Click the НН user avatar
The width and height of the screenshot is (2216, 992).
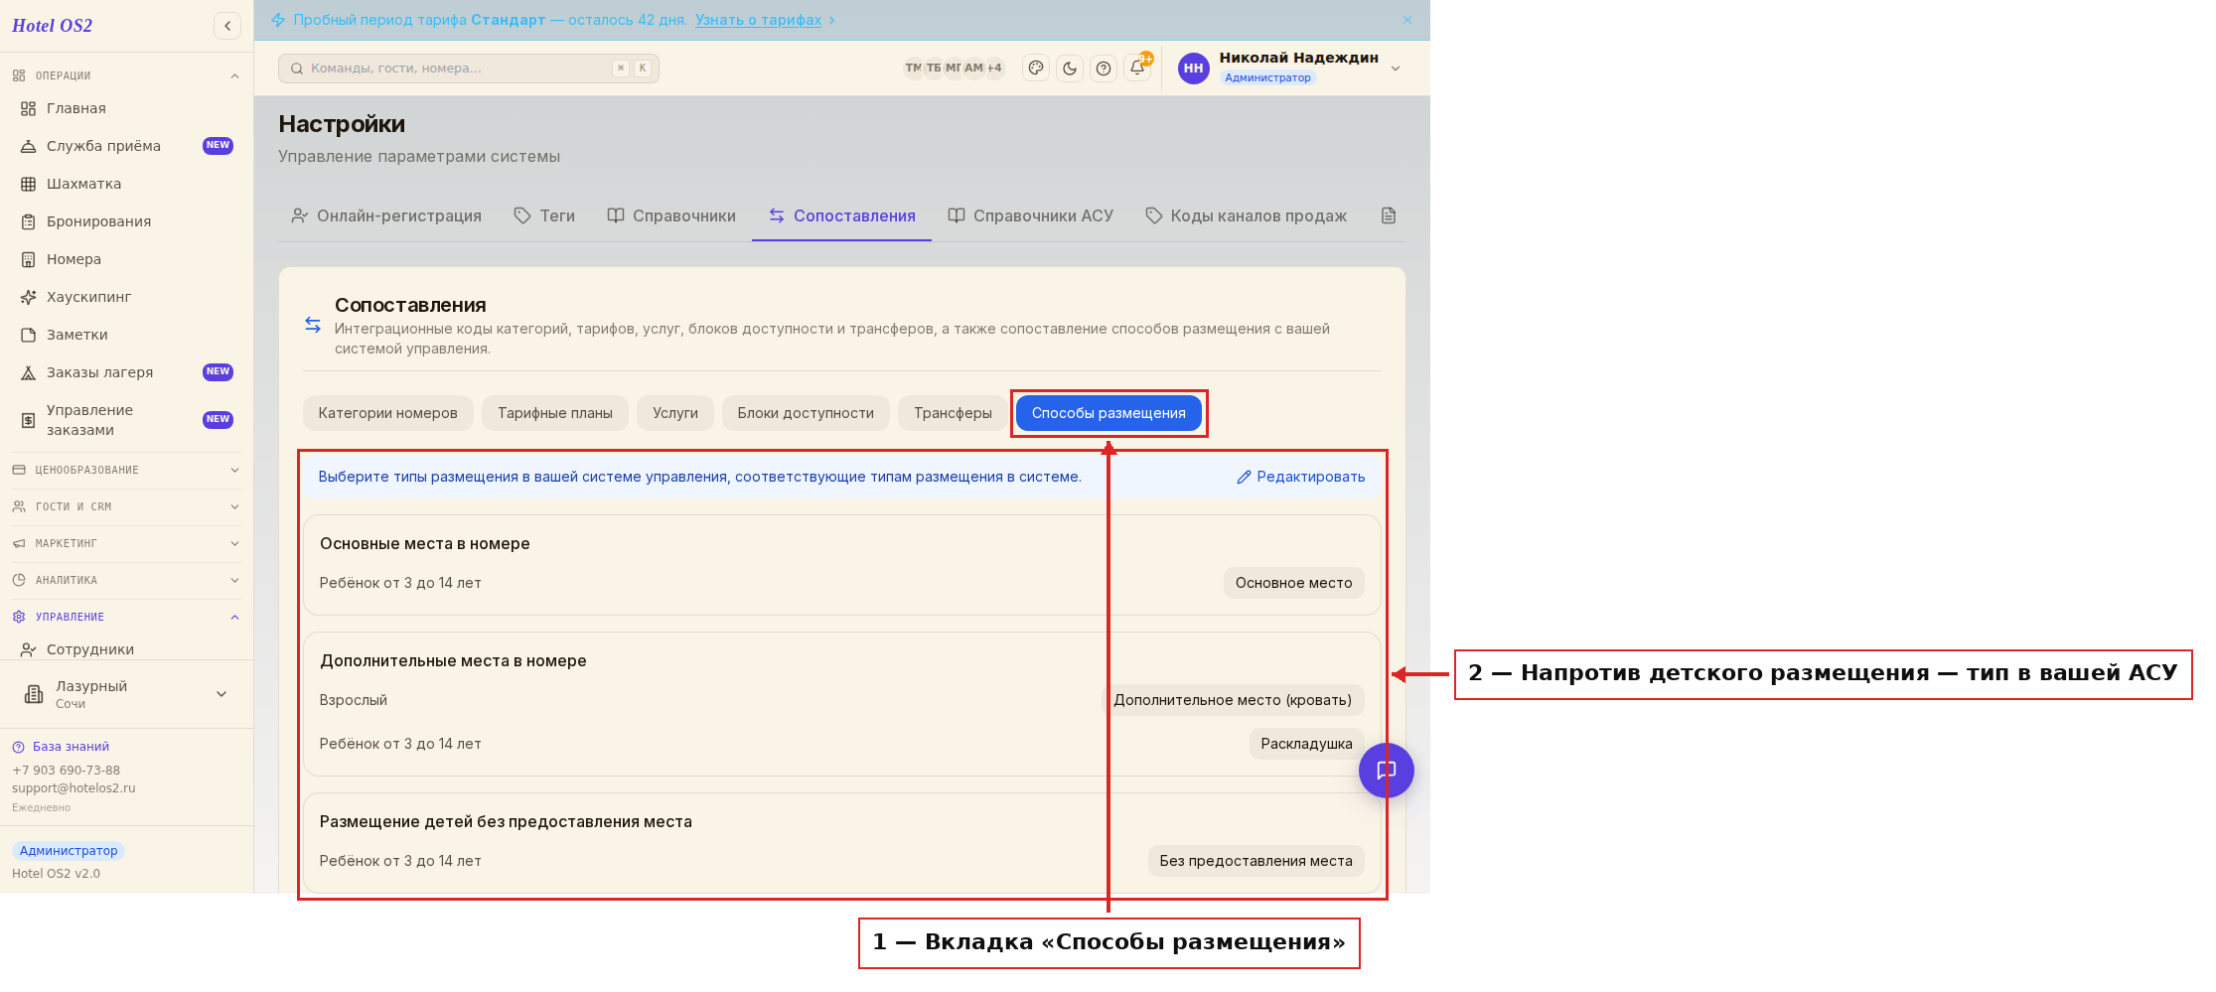click(1193, 69)
